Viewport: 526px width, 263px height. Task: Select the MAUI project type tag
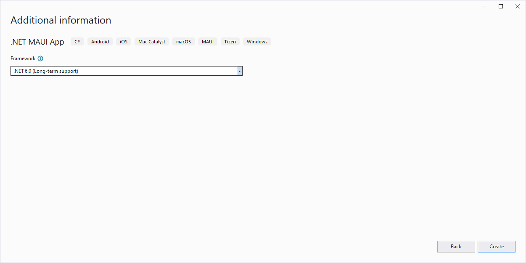[x=208, y=42]
